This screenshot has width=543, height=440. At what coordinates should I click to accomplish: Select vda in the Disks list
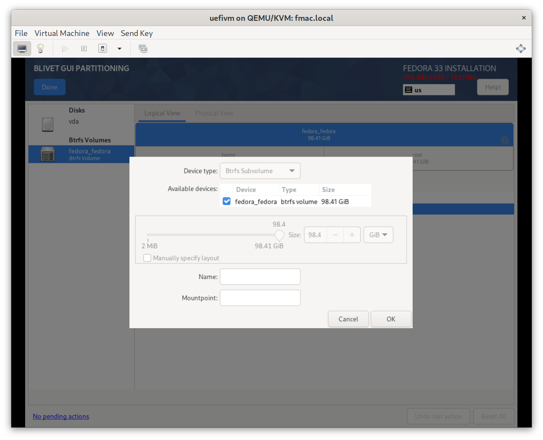coord(74,121)
